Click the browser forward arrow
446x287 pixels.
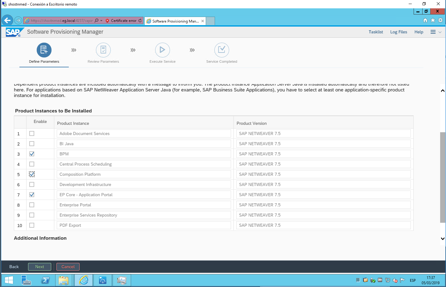click(x=18, y=21)
